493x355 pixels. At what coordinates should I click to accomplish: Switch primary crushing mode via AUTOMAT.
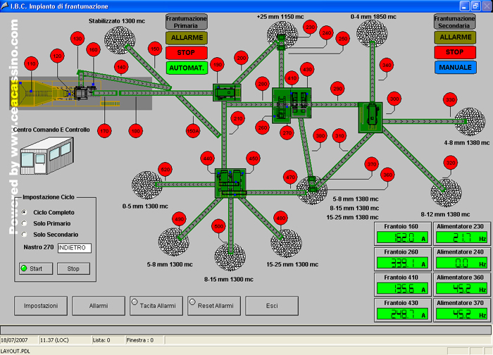(x=187, y=68)
